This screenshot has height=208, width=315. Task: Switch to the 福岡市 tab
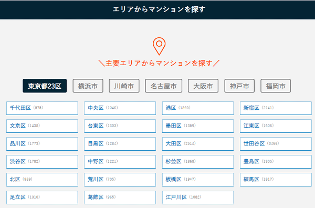pyautogui.click(x=276, y=86)
